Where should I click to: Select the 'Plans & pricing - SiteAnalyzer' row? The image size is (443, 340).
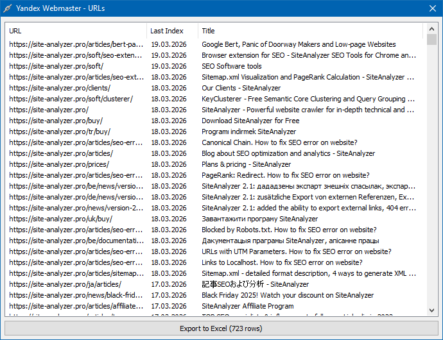tap(216, 164)
